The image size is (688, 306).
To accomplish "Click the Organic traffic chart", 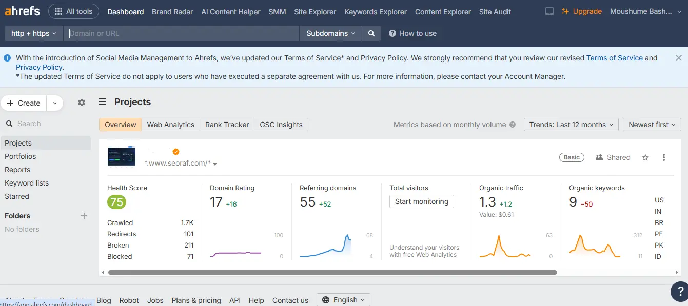I will click(505, 246).
